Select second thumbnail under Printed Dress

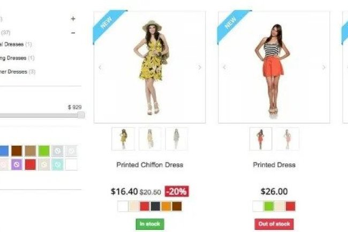[288, 139]
